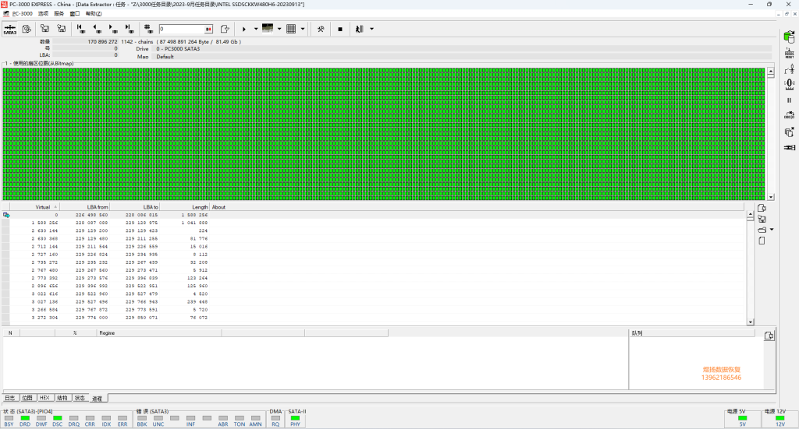Open the 选项 menu

[x=44, y=14]
